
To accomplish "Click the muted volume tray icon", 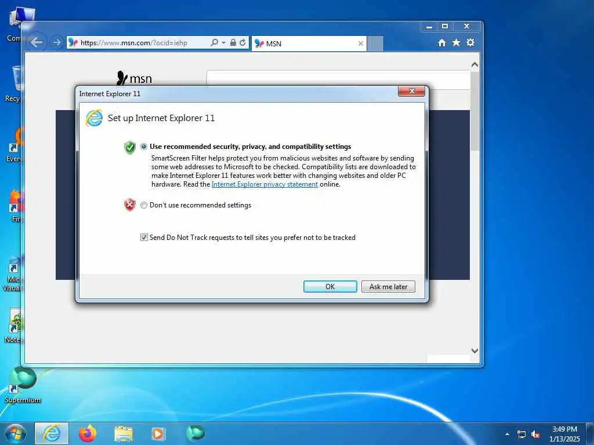I will coord(535,435).
